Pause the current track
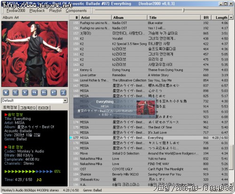 click(16, 92)
